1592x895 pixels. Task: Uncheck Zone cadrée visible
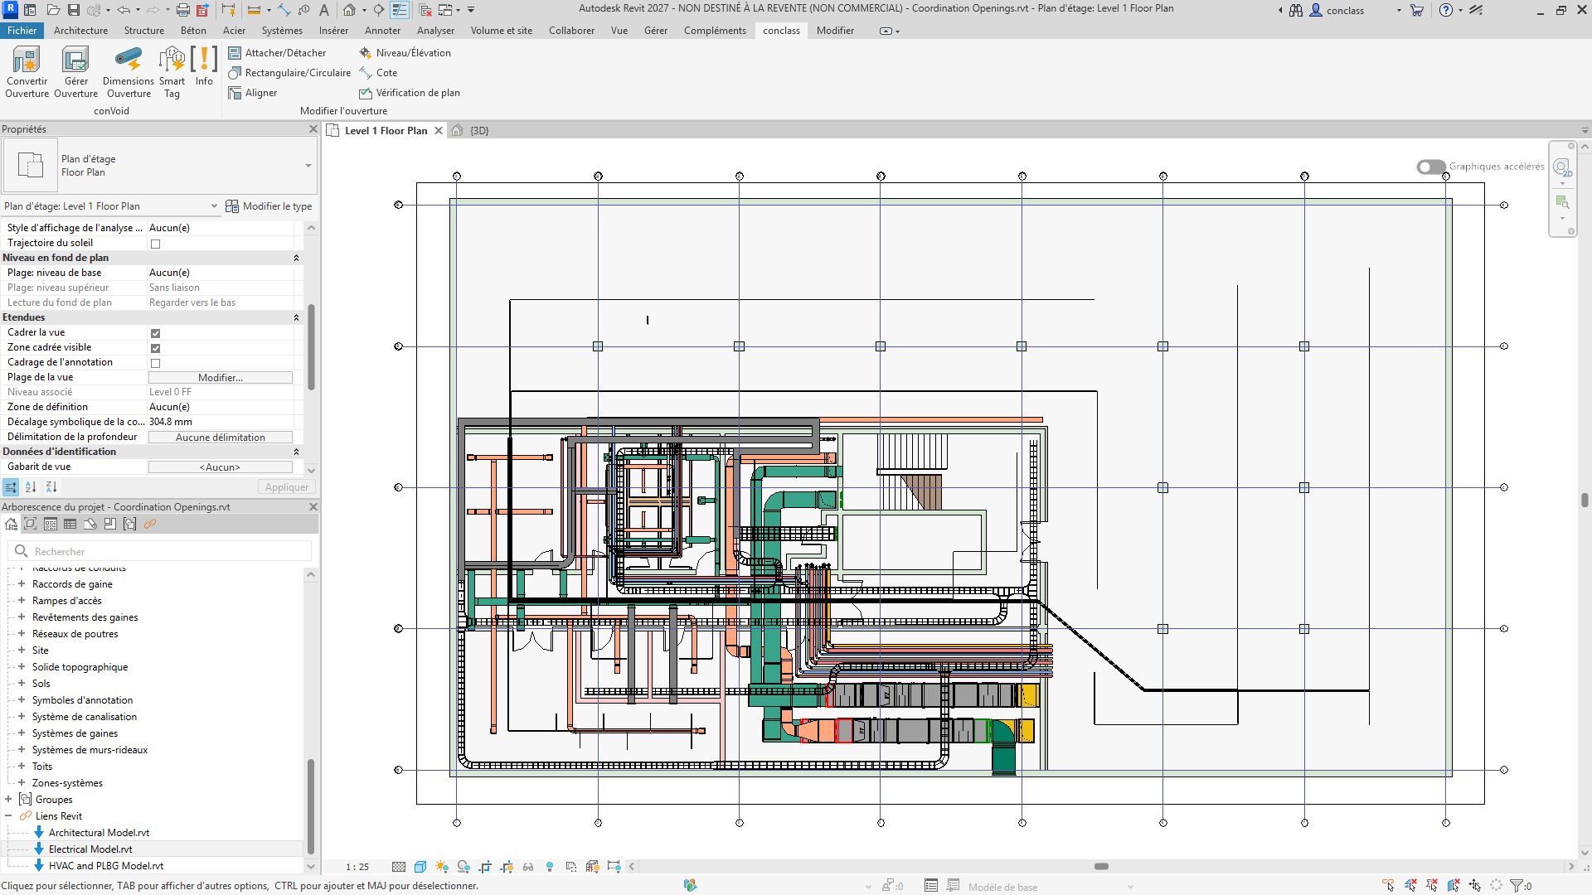click(x=155, y=348)
